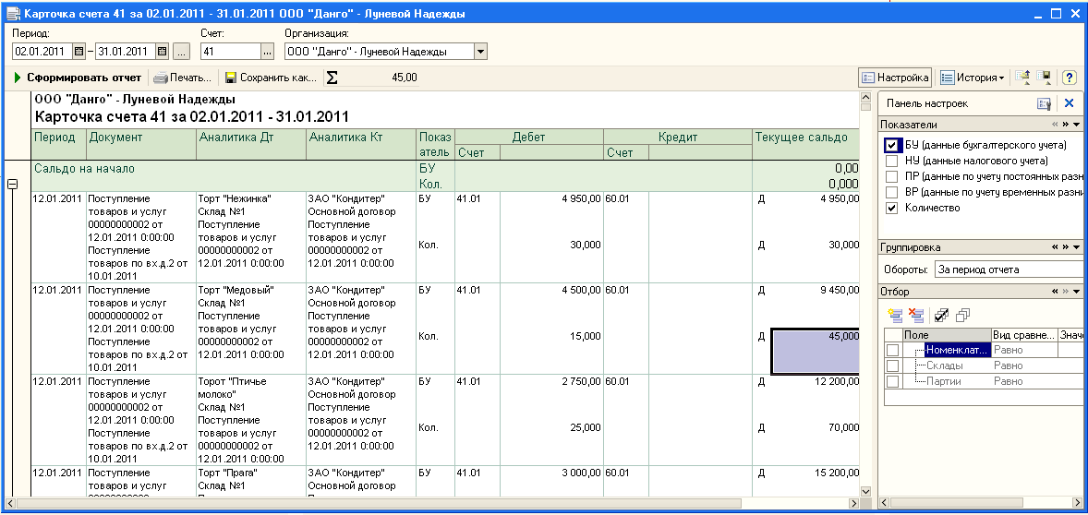Open the Организация dropdown
Viewport: 1088px width, 515px height.
(x=480, y=52)
